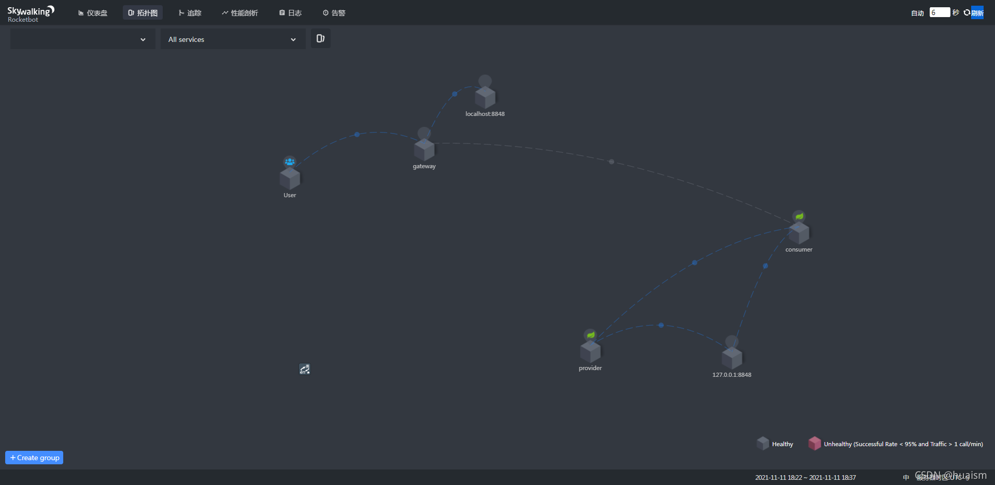
Task: Select the provider service node
Action: click(x=590, y=352)
